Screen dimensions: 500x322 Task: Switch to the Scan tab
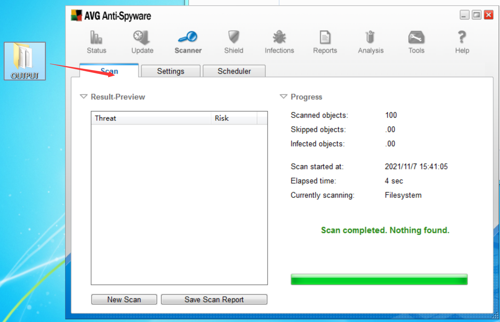click(109, 71)
